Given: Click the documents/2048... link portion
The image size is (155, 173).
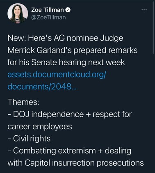Looking at the screenshot, I should click(42, 86).
